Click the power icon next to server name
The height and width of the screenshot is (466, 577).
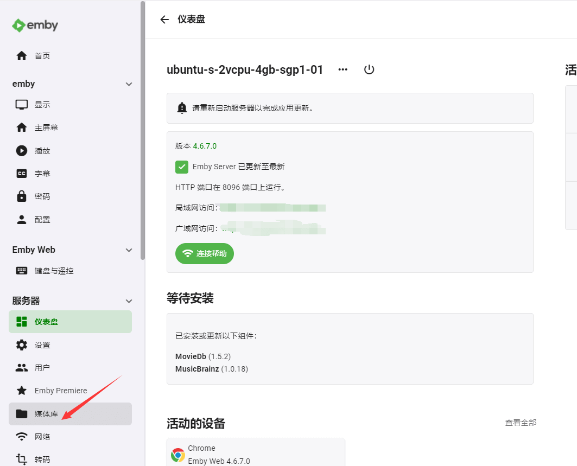click(369, 69)
